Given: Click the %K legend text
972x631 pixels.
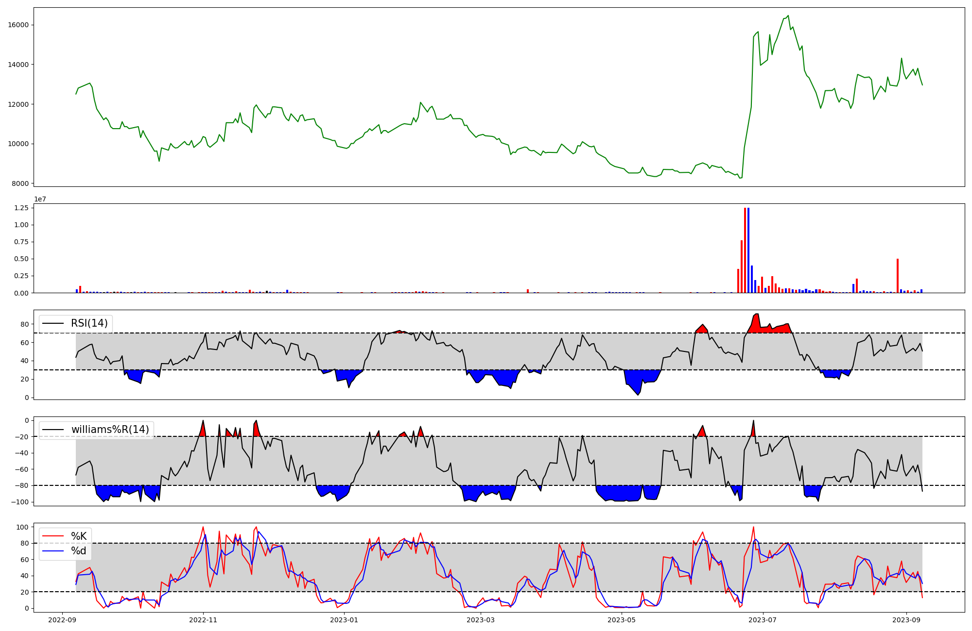Looking at the screenshot, I should (79, 536).
